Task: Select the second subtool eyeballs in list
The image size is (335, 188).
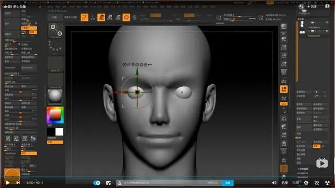Action: pos(302,32)
